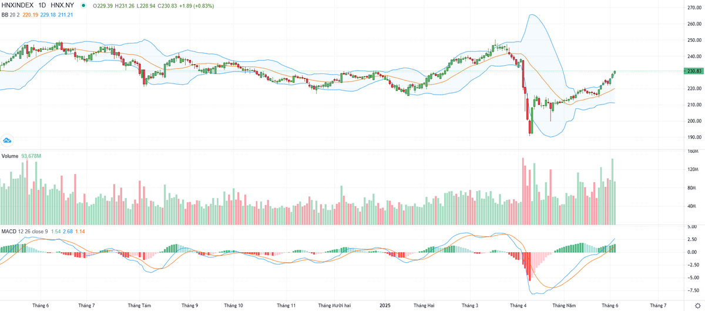Click Tháng Mười hai on the time axis
Screen dimensions: 705x311
(334, 306)
